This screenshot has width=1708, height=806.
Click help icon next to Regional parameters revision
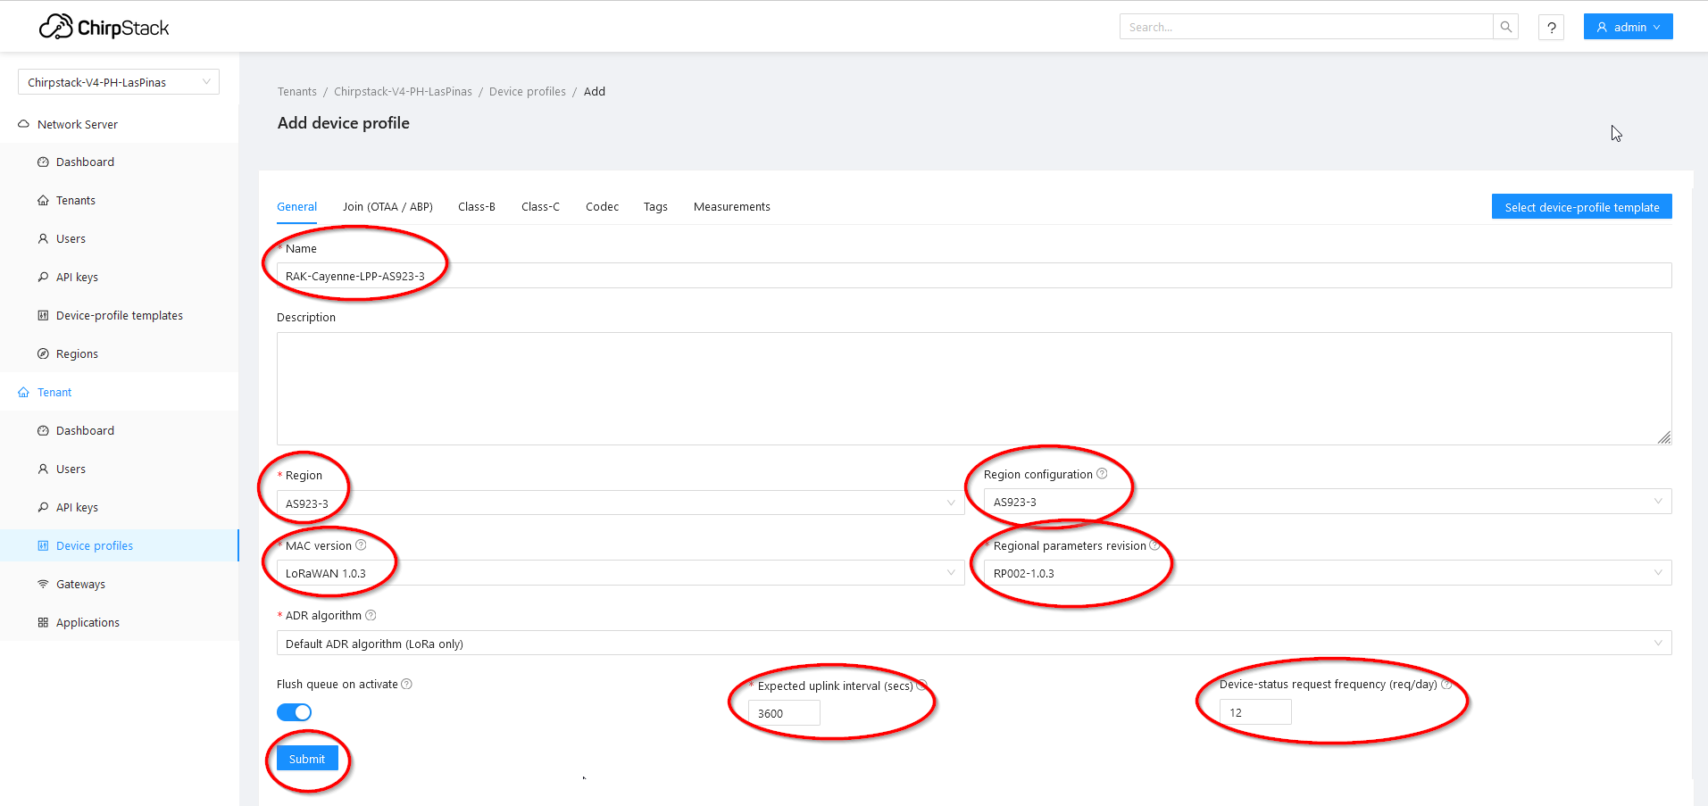click(x=1154, y=544)
